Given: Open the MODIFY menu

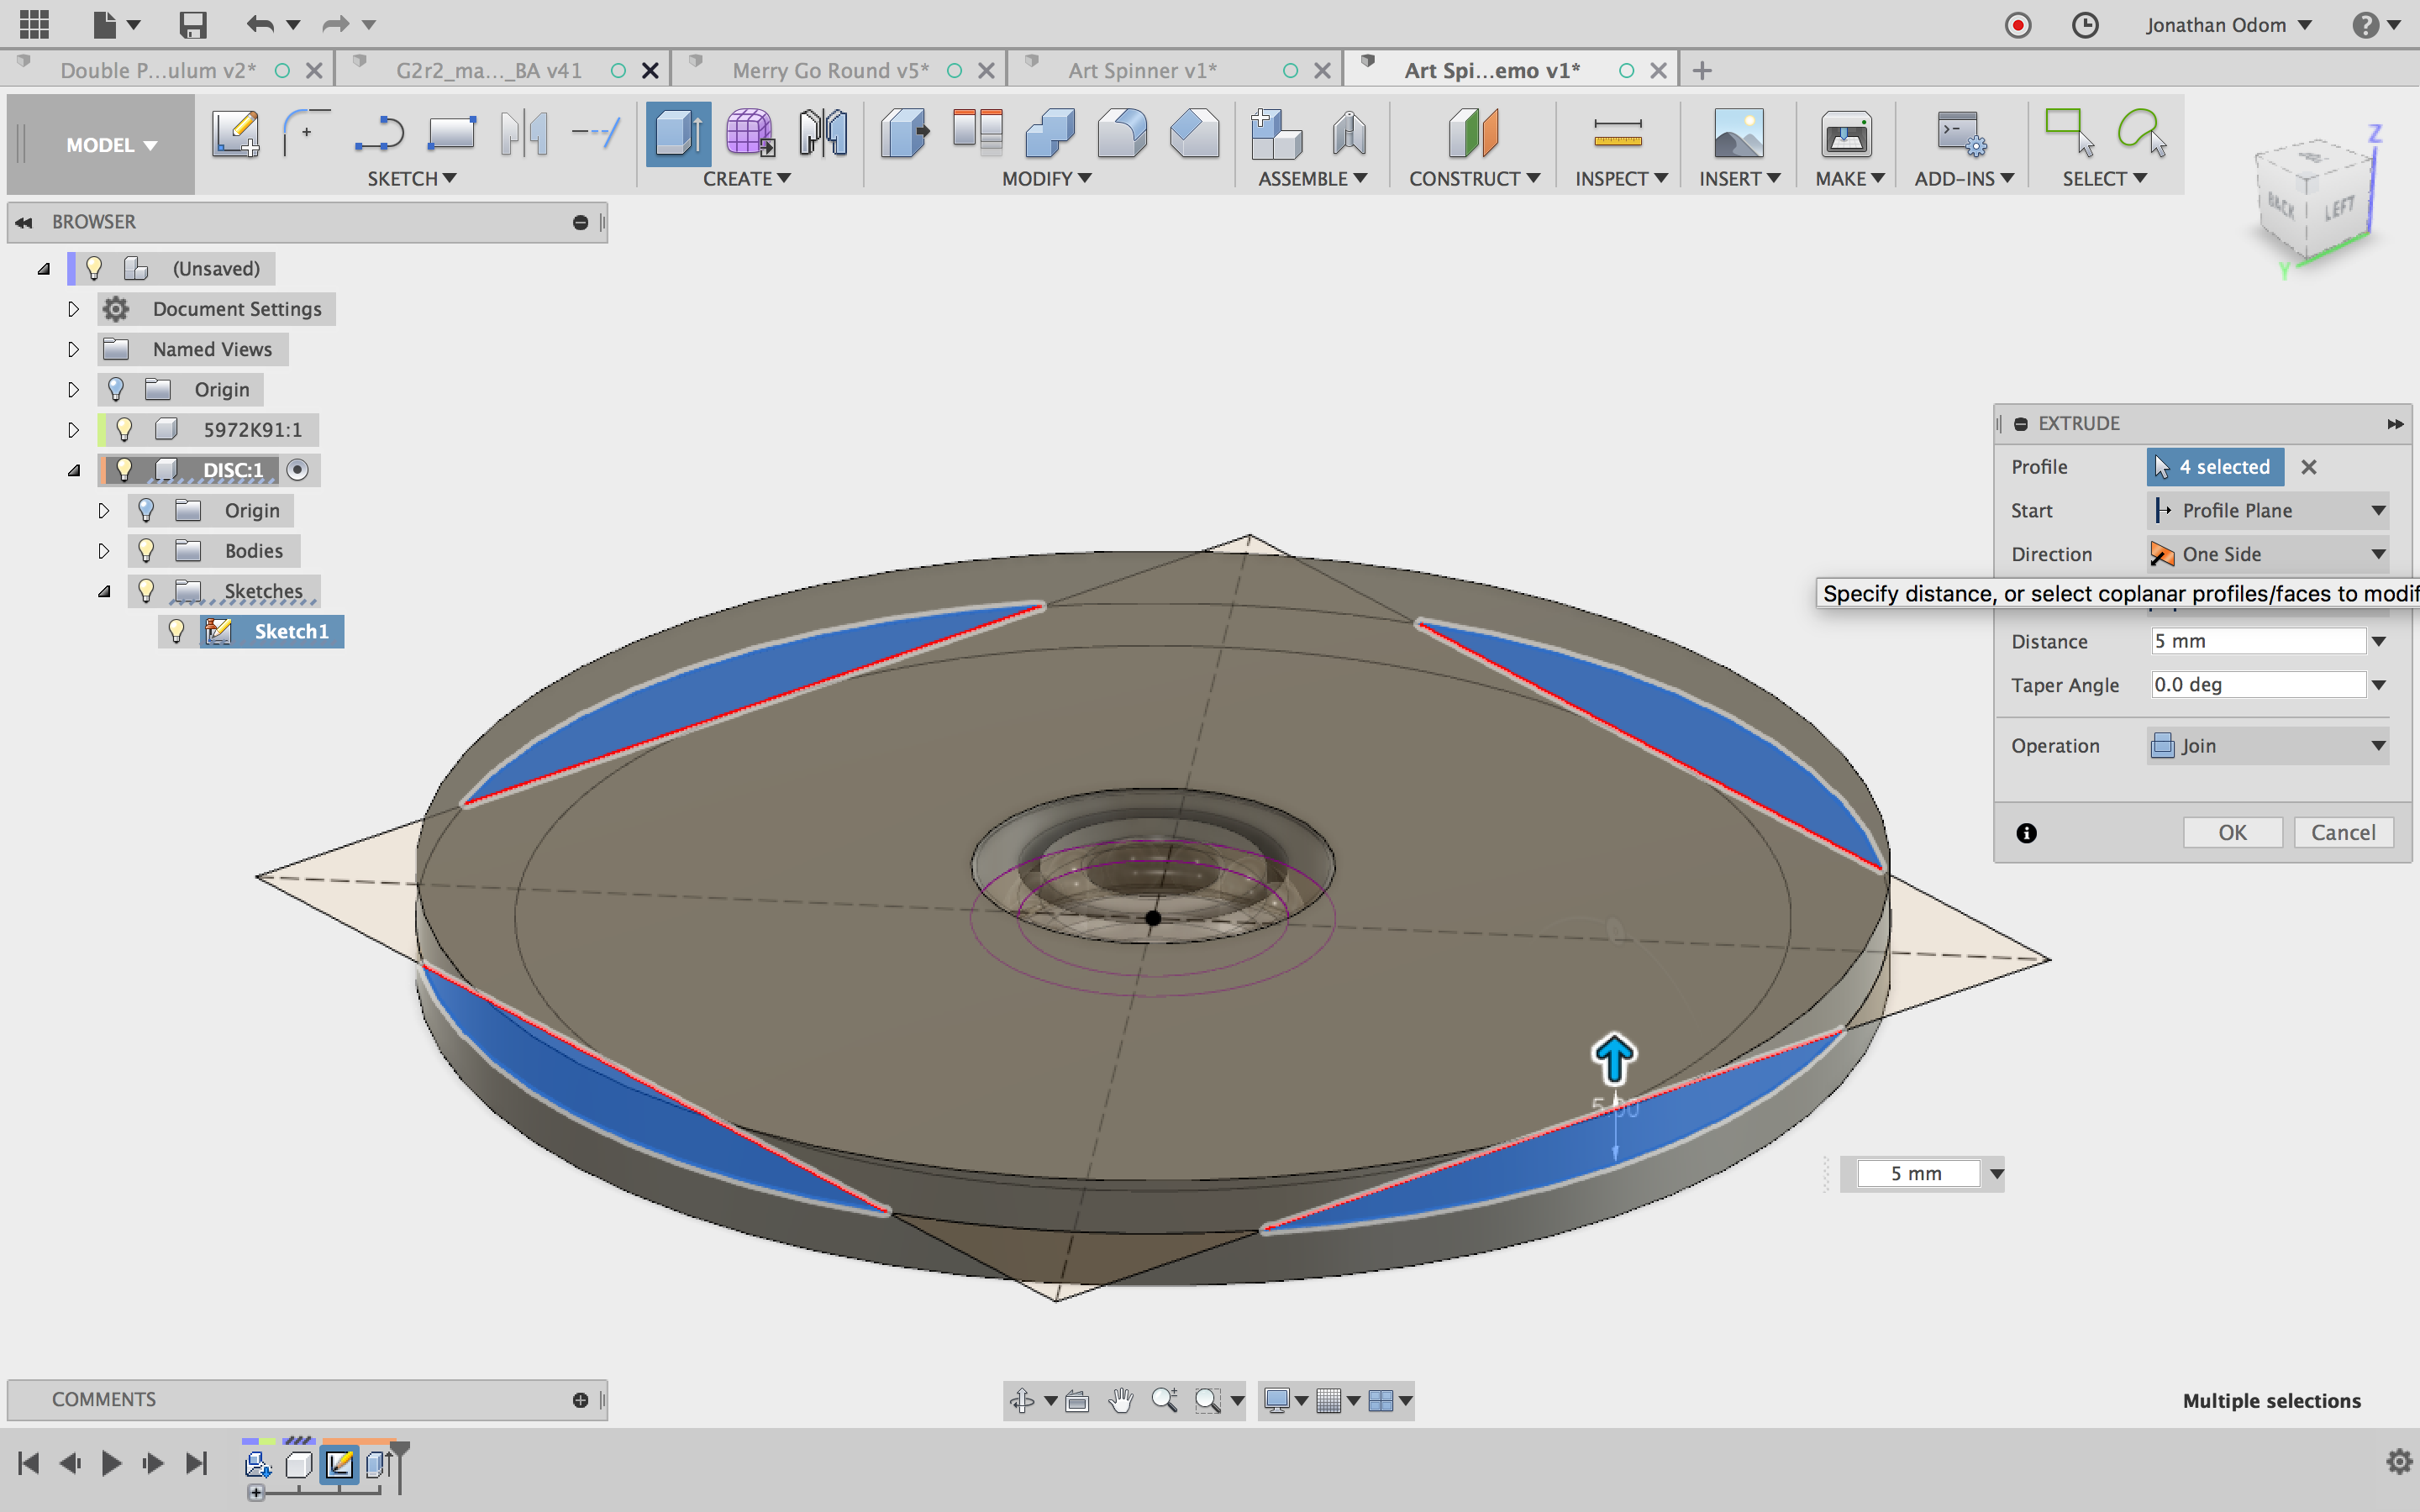Looking at the screenshot, I should click(1046, 179).
